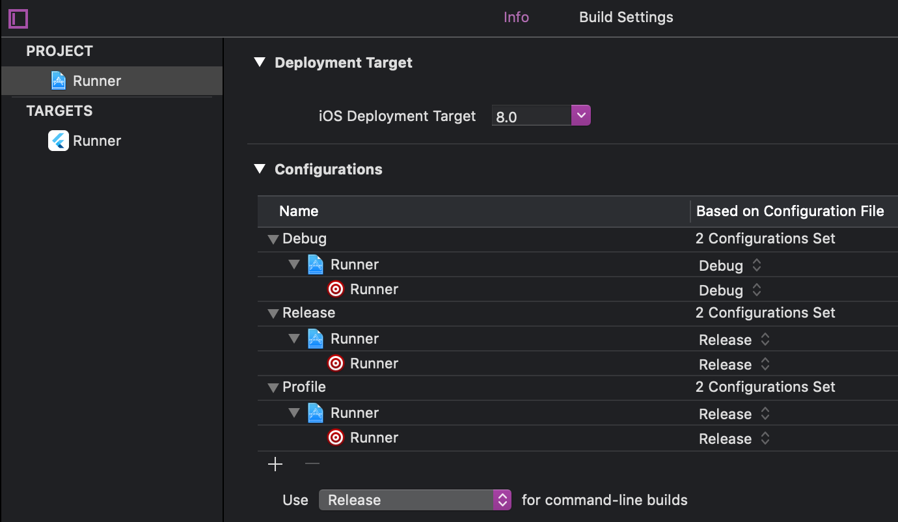Switch to the Build Settings tab
898x522 pixels.
626,18
